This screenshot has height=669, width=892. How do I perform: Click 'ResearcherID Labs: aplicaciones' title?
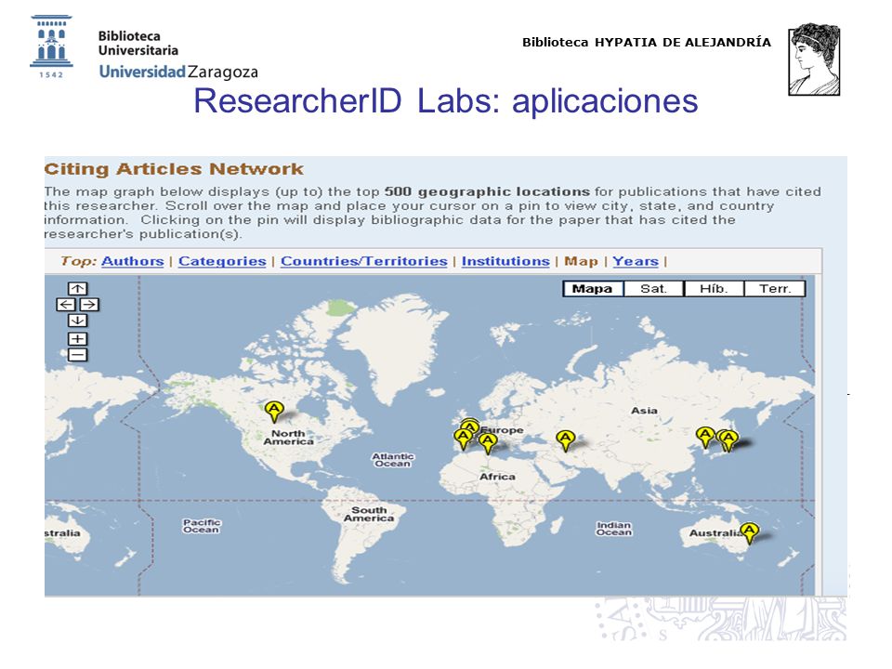(445, 101)
